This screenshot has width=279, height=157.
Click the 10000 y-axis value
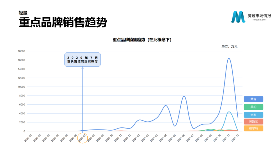pyautogui.click(x=21, y=87)
